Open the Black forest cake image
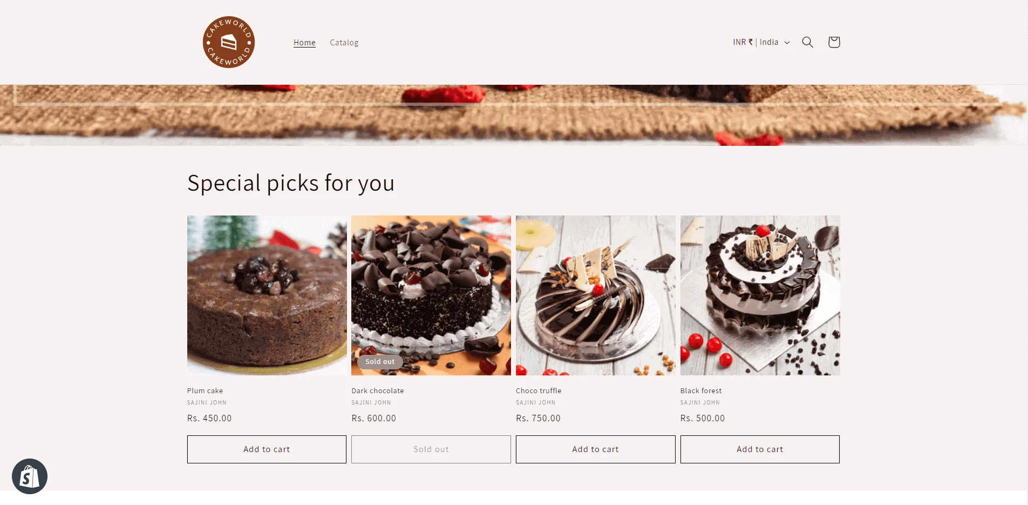The image size is (1028, 505). pyautogui.click(x=760, y=295)
